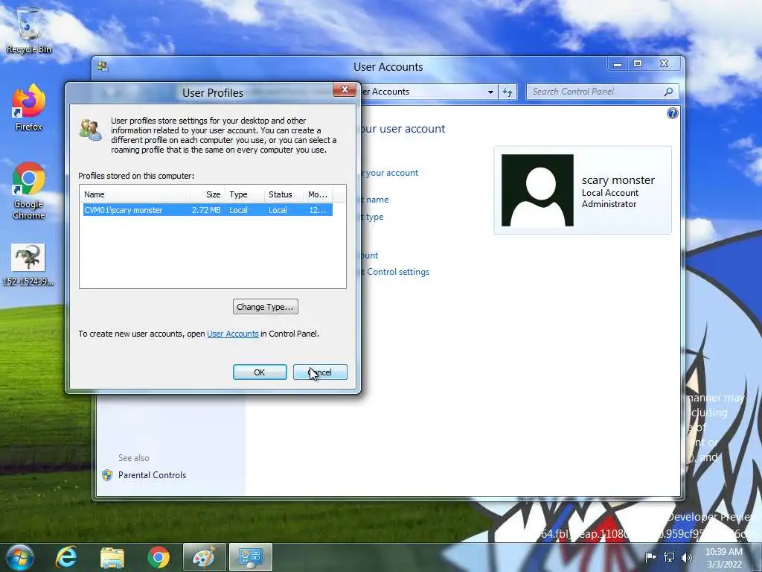The image size is (762, 572).
Task: Open the account type link in User Accounts
Action: (374, 217)
